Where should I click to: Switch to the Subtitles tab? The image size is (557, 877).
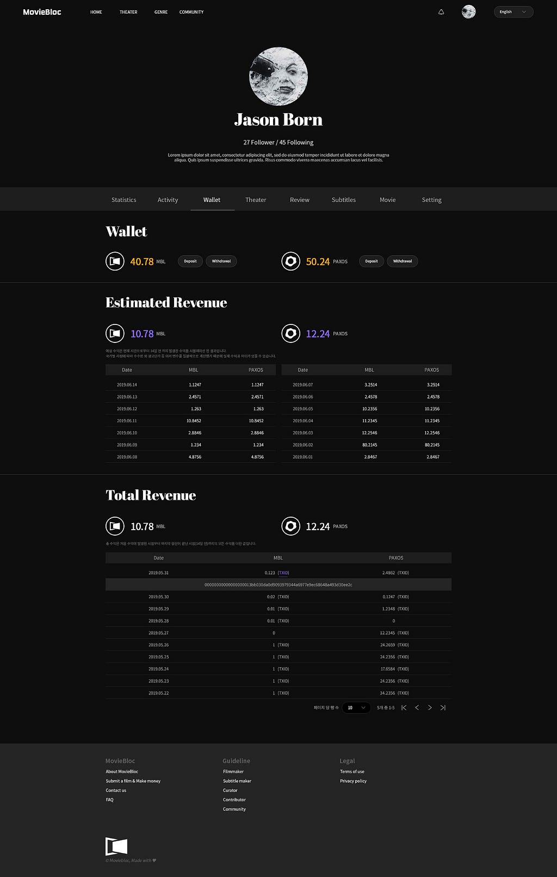pos(343,200)
